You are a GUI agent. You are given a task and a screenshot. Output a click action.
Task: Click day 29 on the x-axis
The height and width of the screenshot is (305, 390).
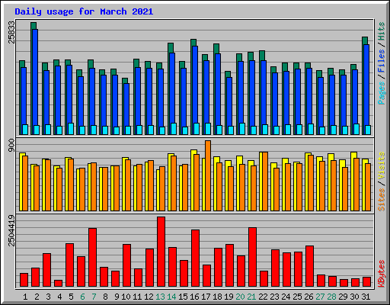pos(343,297)
